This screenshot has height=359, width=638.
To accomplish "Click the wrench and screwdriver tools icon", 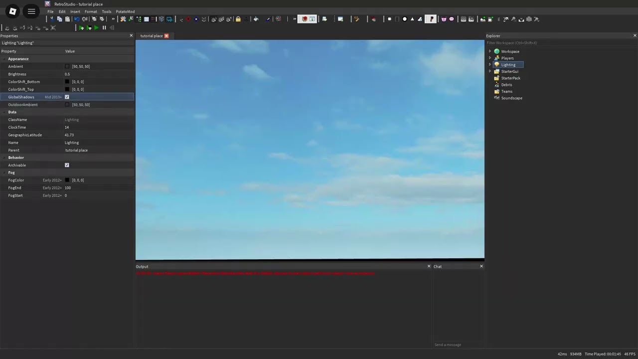I will coord(123,19).
